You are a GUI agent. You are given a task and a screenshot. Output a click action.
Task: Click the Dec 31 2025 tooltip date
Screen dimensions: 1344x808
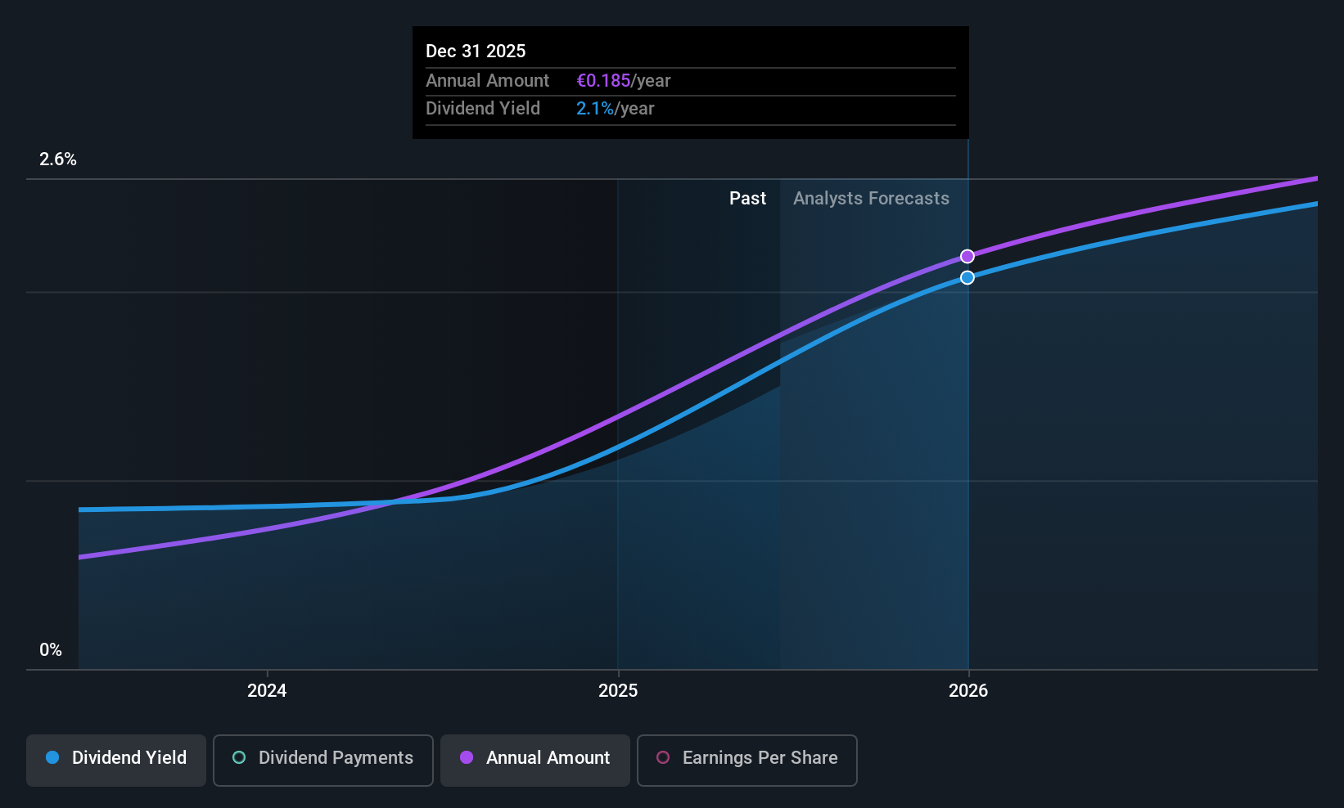click(x=476, y=52)
